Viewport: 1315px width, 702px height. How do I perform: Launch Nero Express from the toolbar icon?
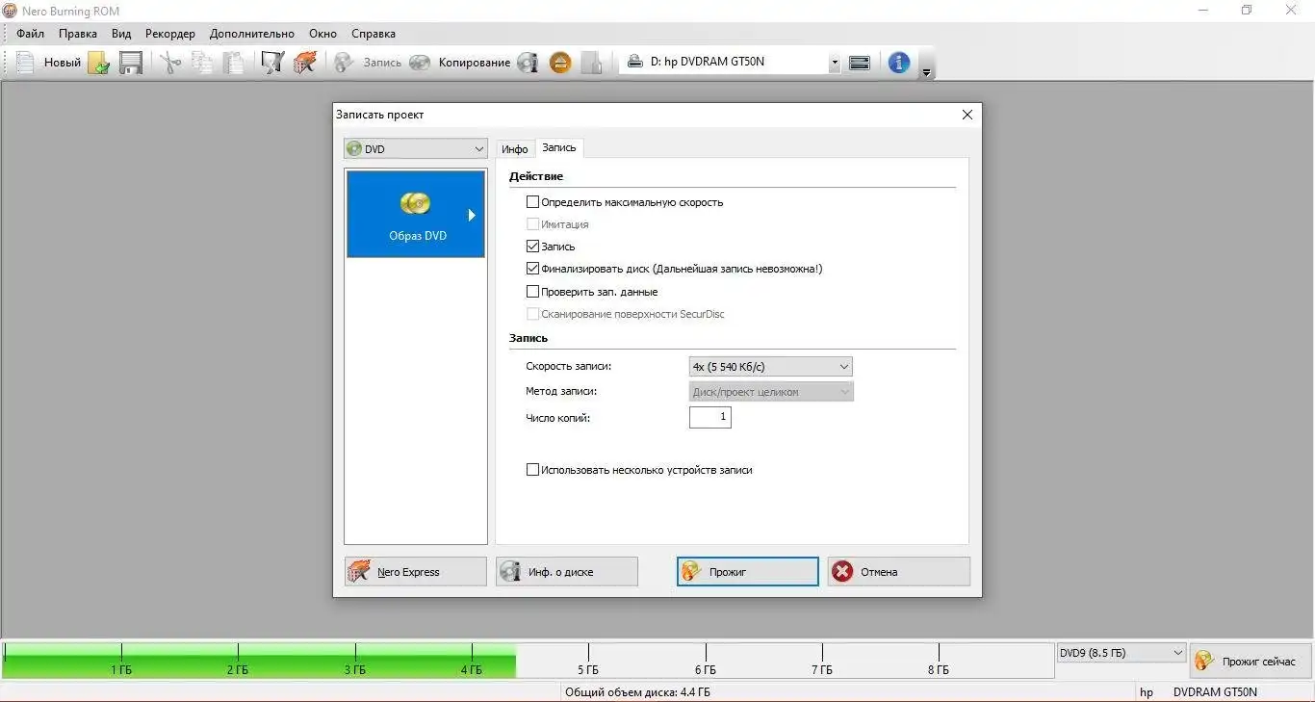pyautogui.click(x=305, y=63)
